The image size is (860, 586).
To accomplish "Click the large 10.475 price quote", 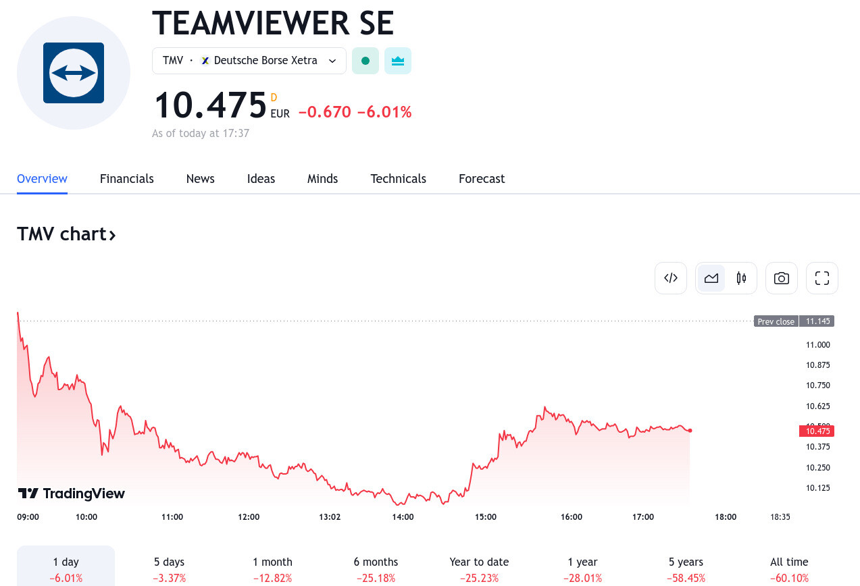I will click(210, 105).
